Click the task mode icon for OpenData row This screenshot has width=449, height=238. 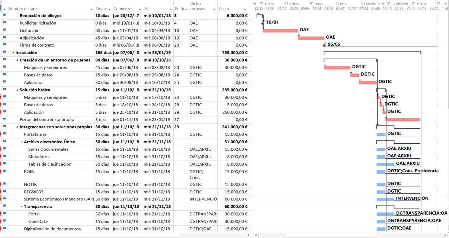[4, 221]
